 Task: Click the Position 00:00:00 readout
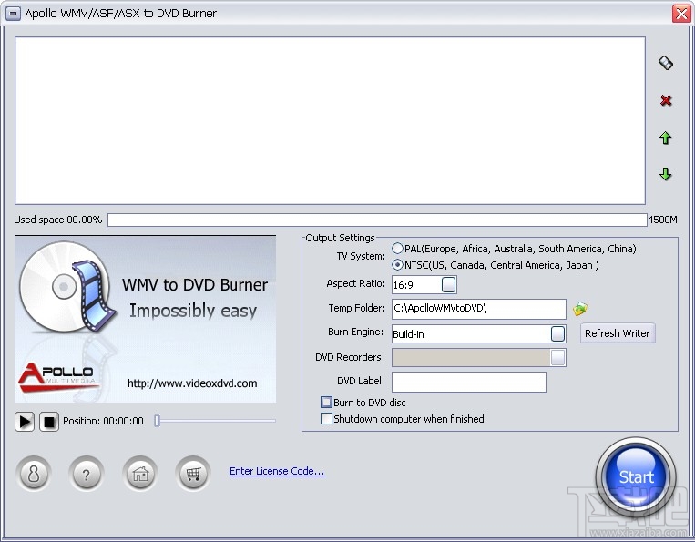(103, 421)
